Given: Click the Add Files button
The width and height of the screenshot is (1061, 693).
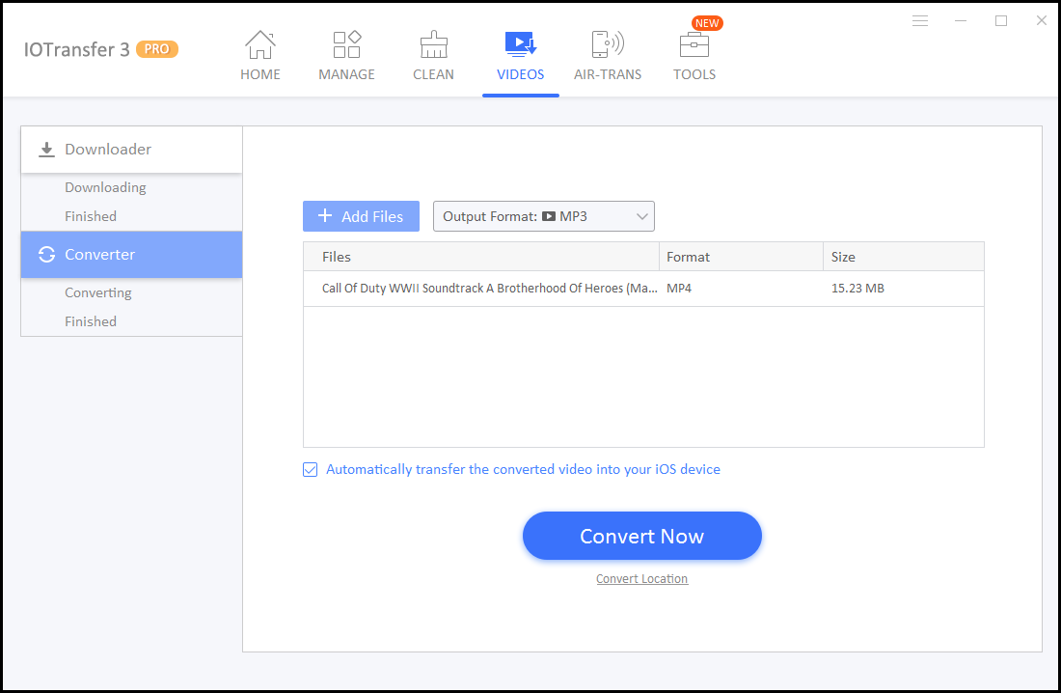Looking at the screenshot, I should coord(361,216).
